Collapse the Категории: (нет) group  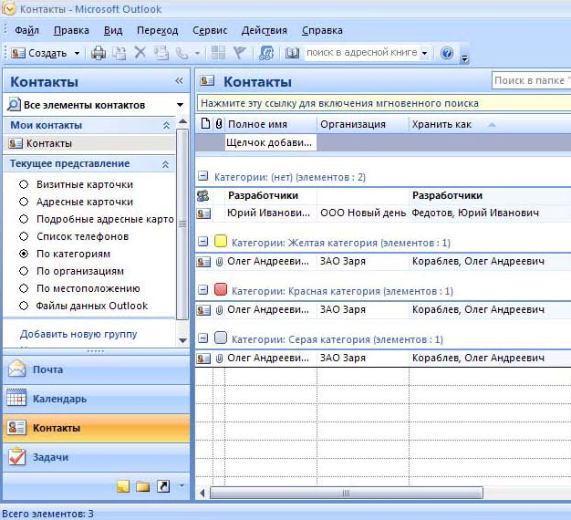click(202, 176)
